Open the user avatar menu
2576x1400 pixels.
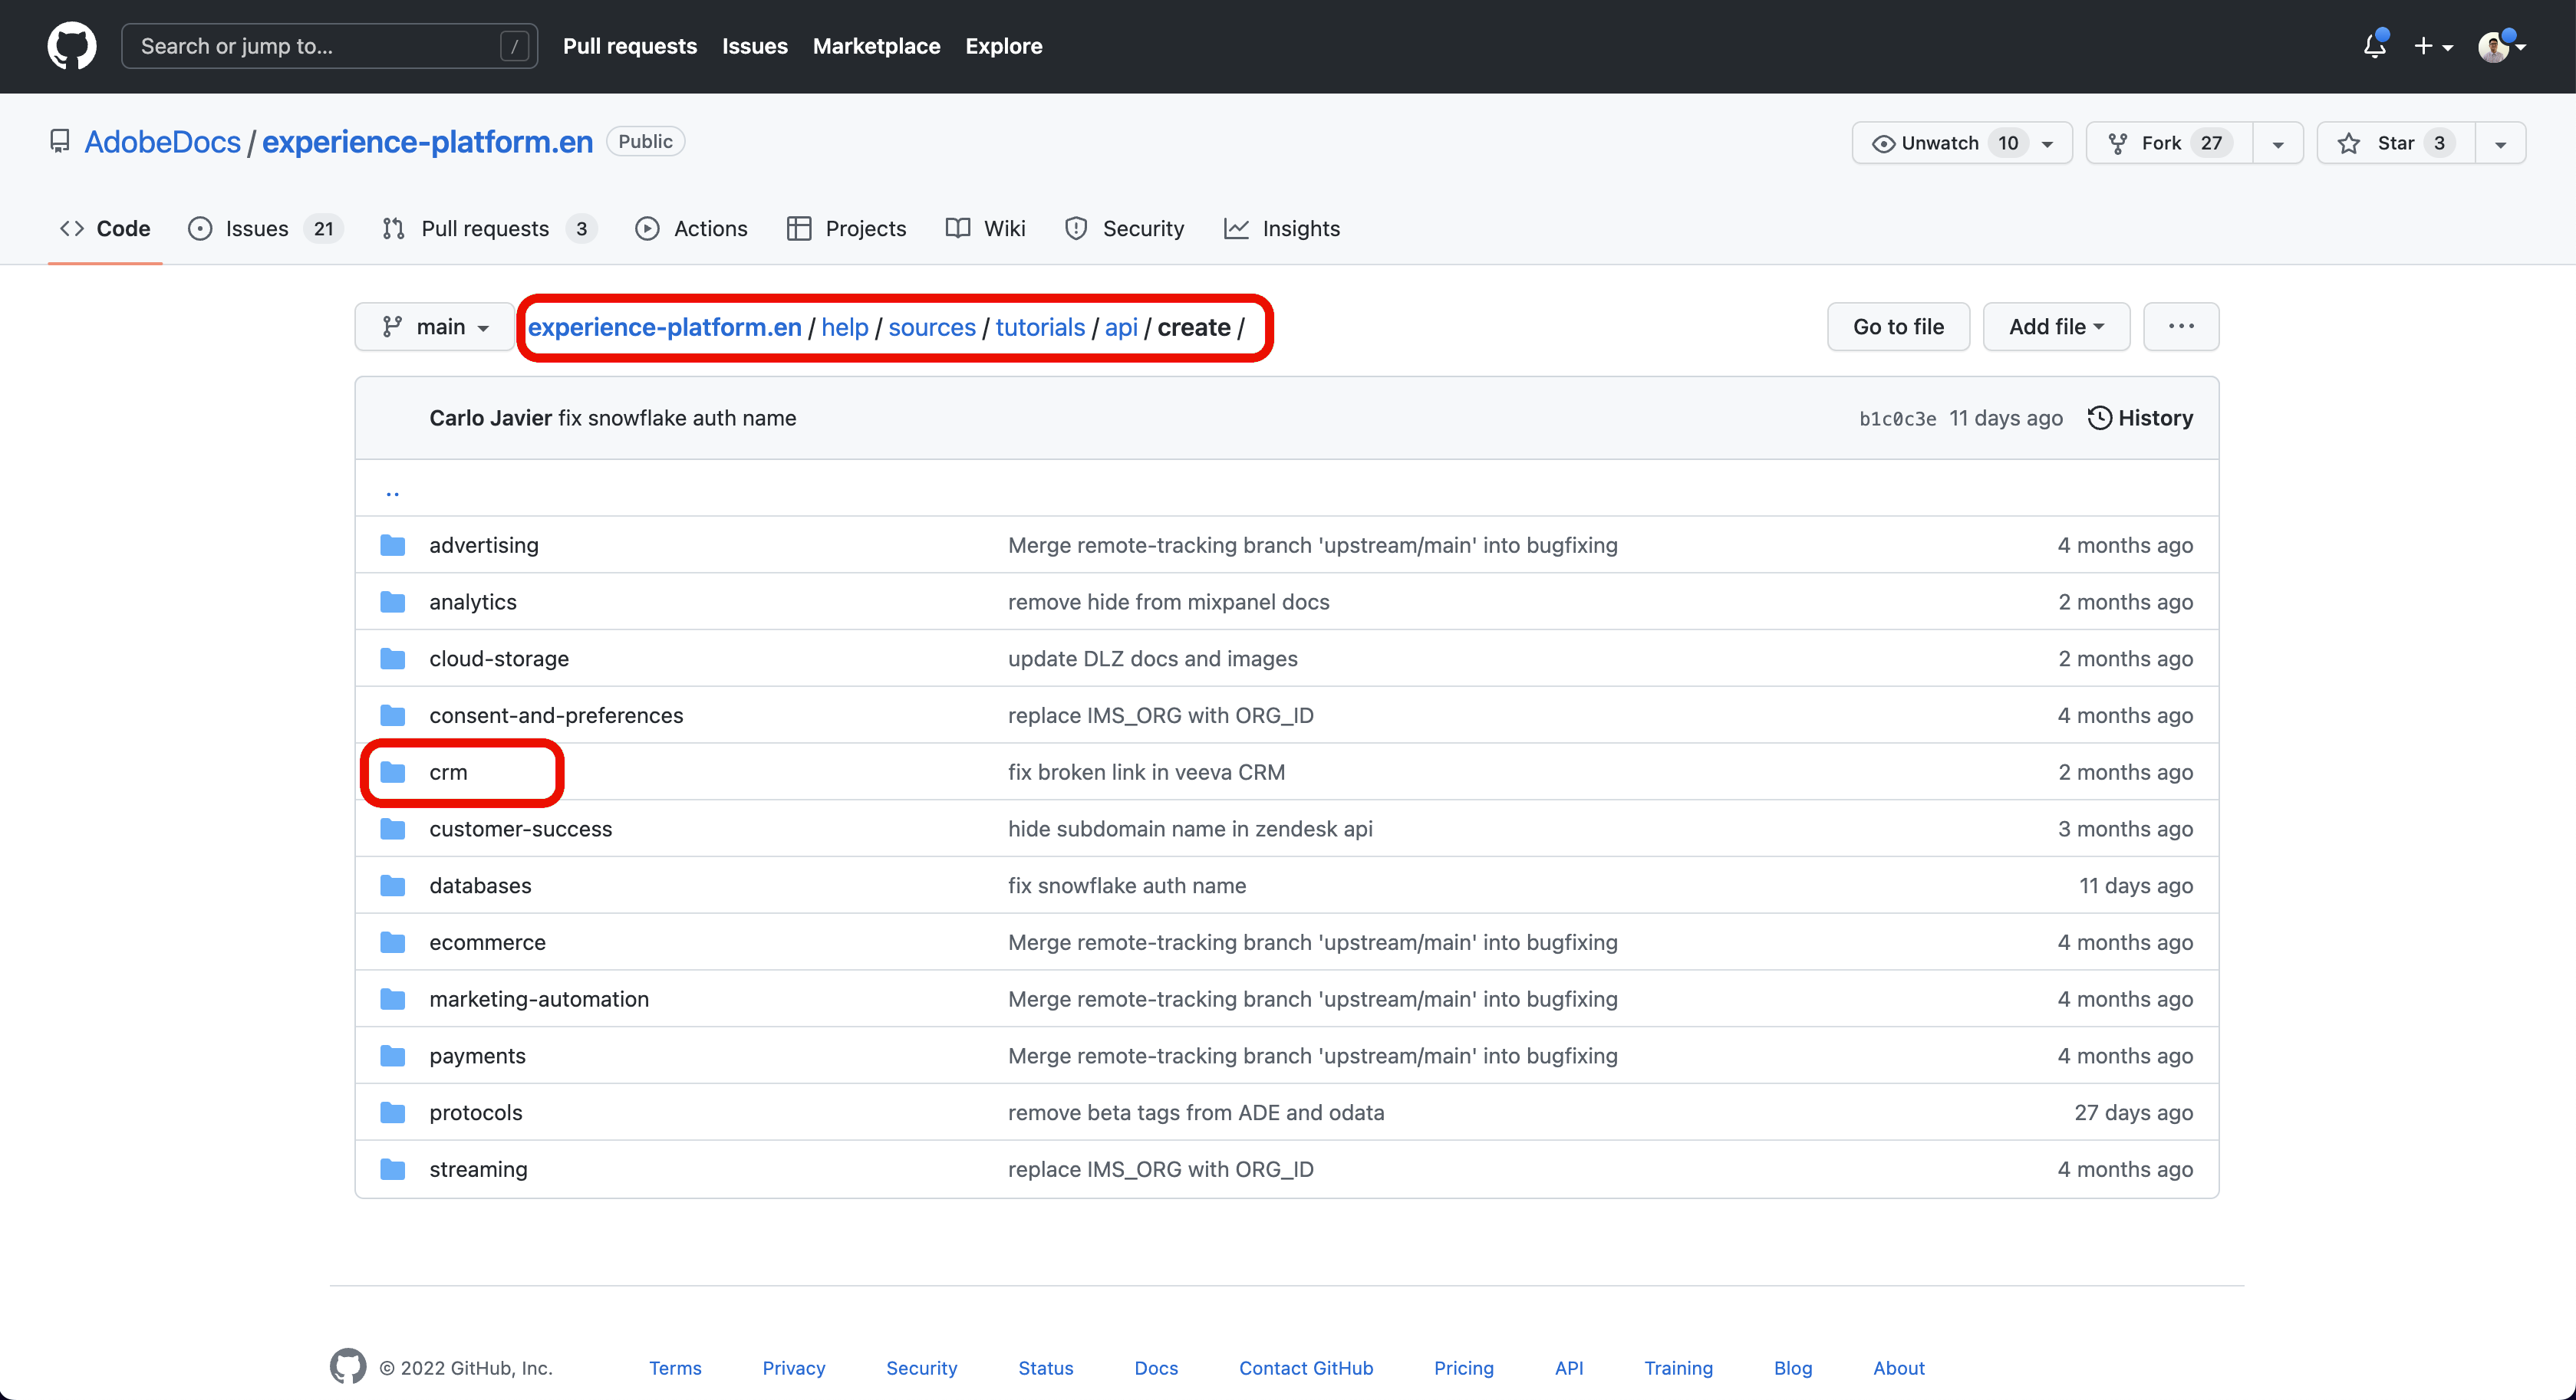(x=2501, y=46)
